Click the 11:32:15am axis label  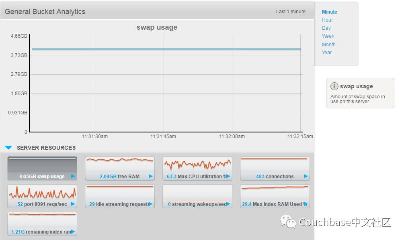pos(300,136)
